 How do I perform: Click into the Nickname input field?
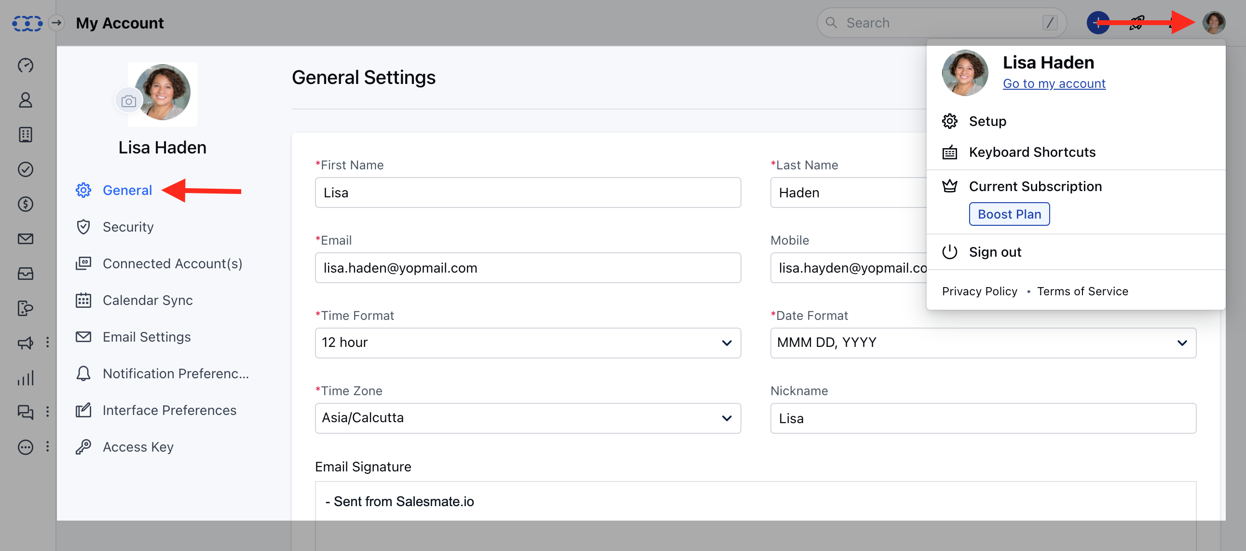point(983,418)
